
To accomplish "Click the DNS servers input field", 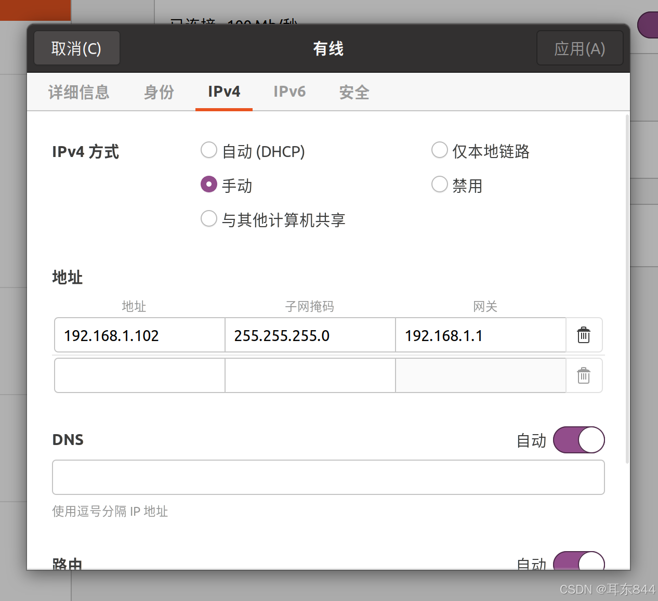I will pyautogui.click(x=328, y=477).
